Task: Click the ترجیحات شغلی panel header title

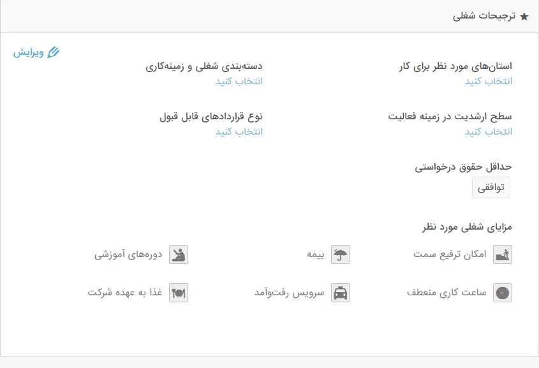Action: tap(485, 17)
